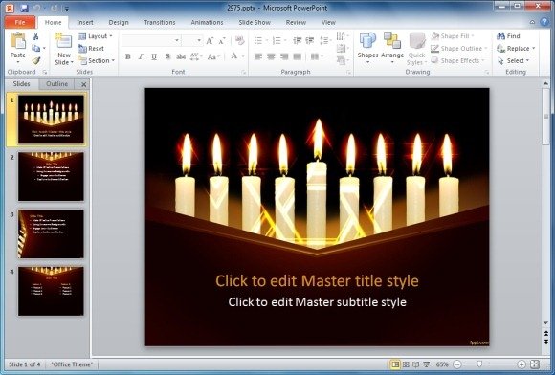
Task: Toggle Center text alignment
Action: 271,56
